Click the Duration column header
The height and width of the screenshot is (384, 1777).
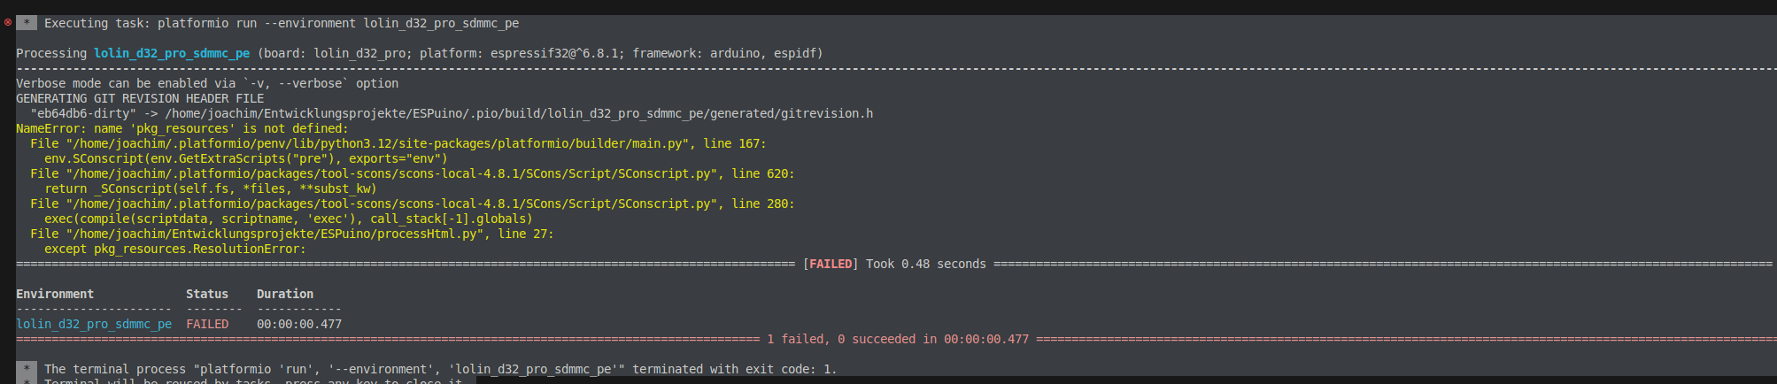tap(285, 294)
